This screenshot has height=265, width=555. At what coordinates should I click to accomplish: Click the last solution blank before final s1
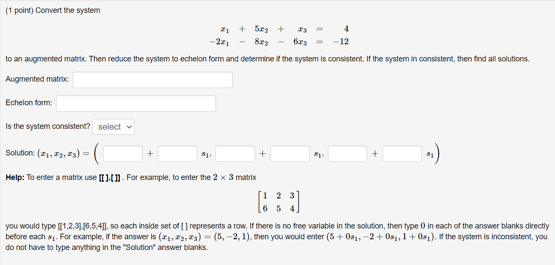point(402,153)
